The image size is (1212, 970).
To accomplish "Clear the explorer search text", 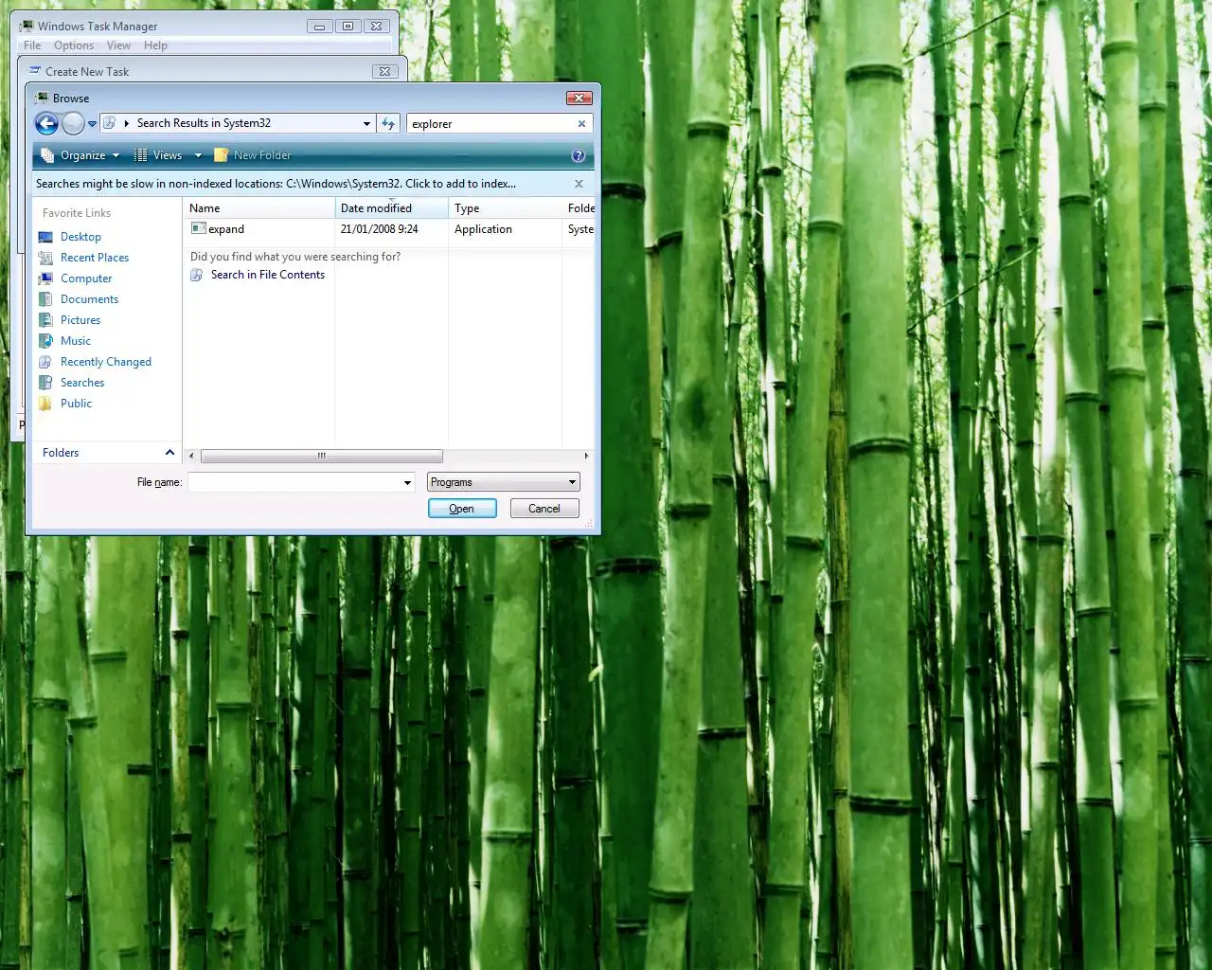I will [x=581, y=123].
